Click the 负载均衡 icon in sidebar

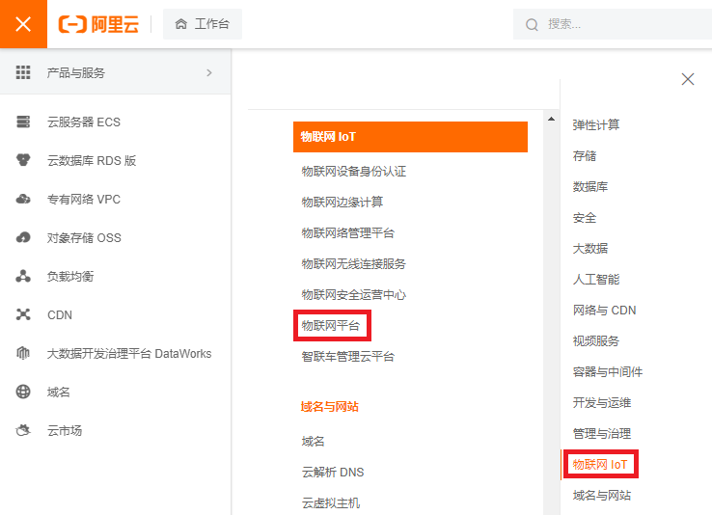click(x=24, y=277)
